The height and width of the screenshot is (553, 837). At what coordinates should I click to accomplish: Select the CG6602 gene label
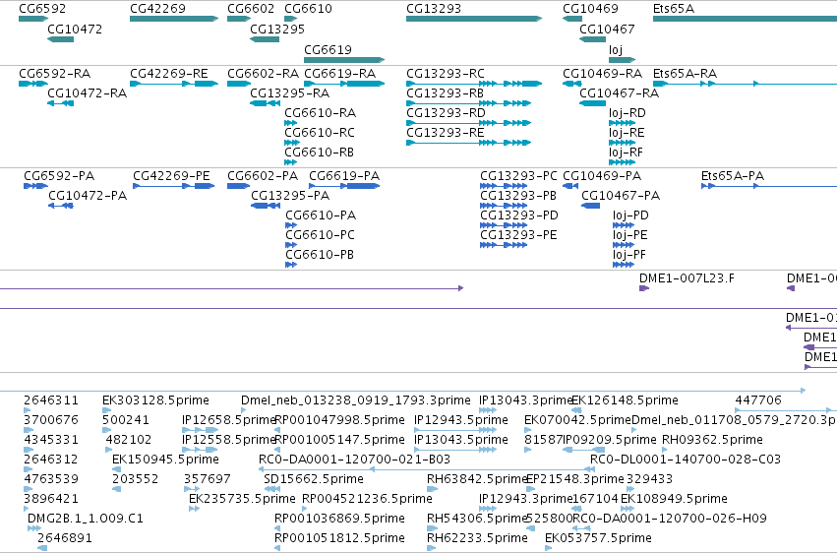[x=251, y=9]
